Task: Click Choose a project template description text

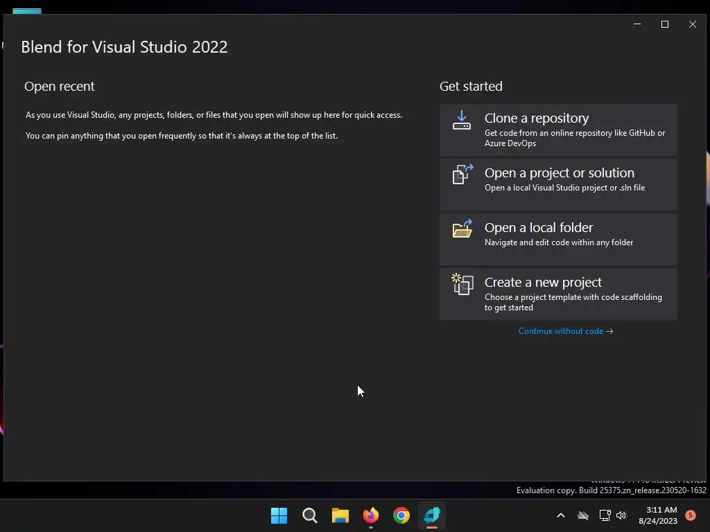Action: [573, 302]
